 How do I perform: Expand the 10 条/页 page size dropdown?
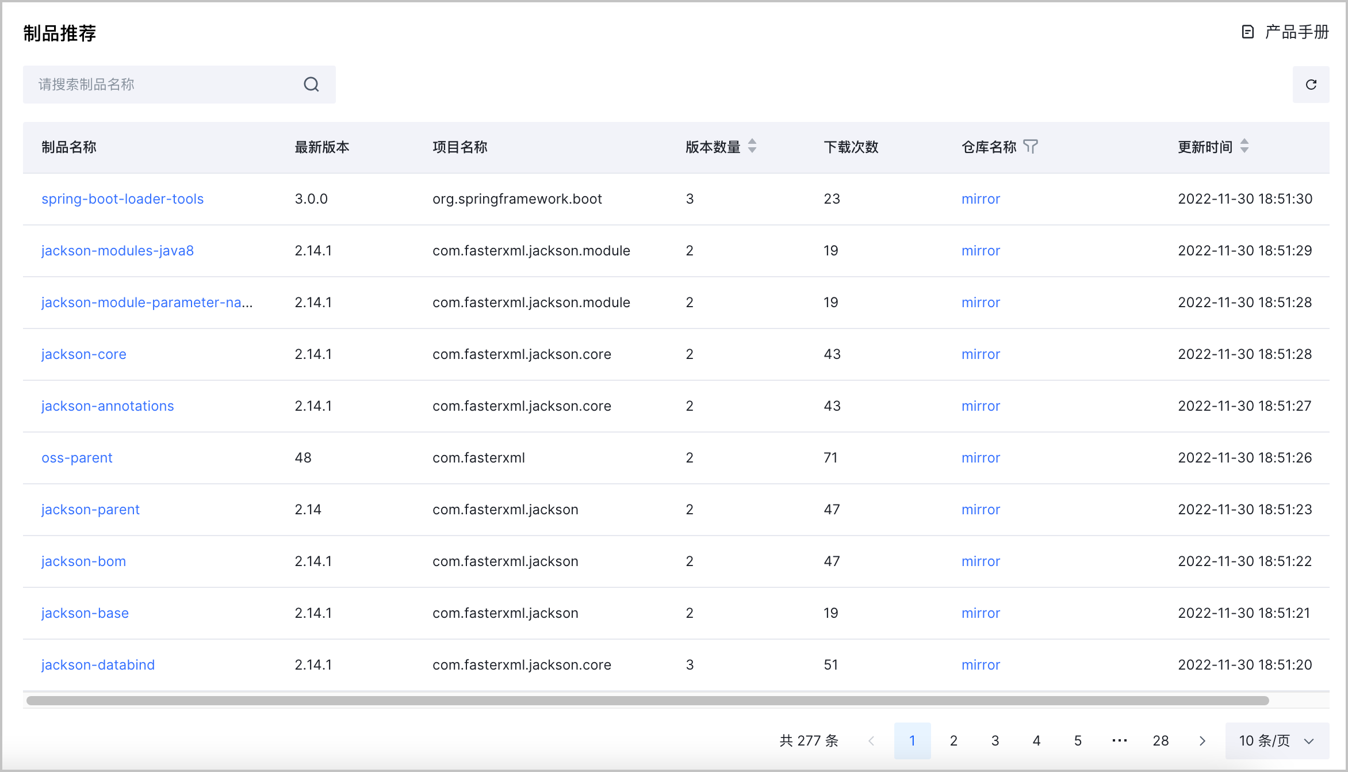tap(1277, 741)
